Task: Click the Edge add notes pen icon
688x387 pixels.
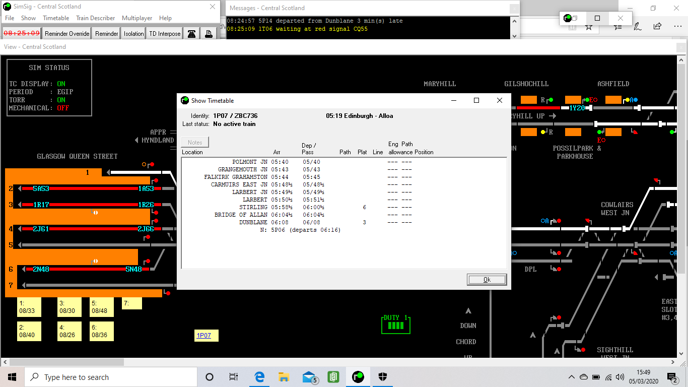Action: click(x=637, y=26)
